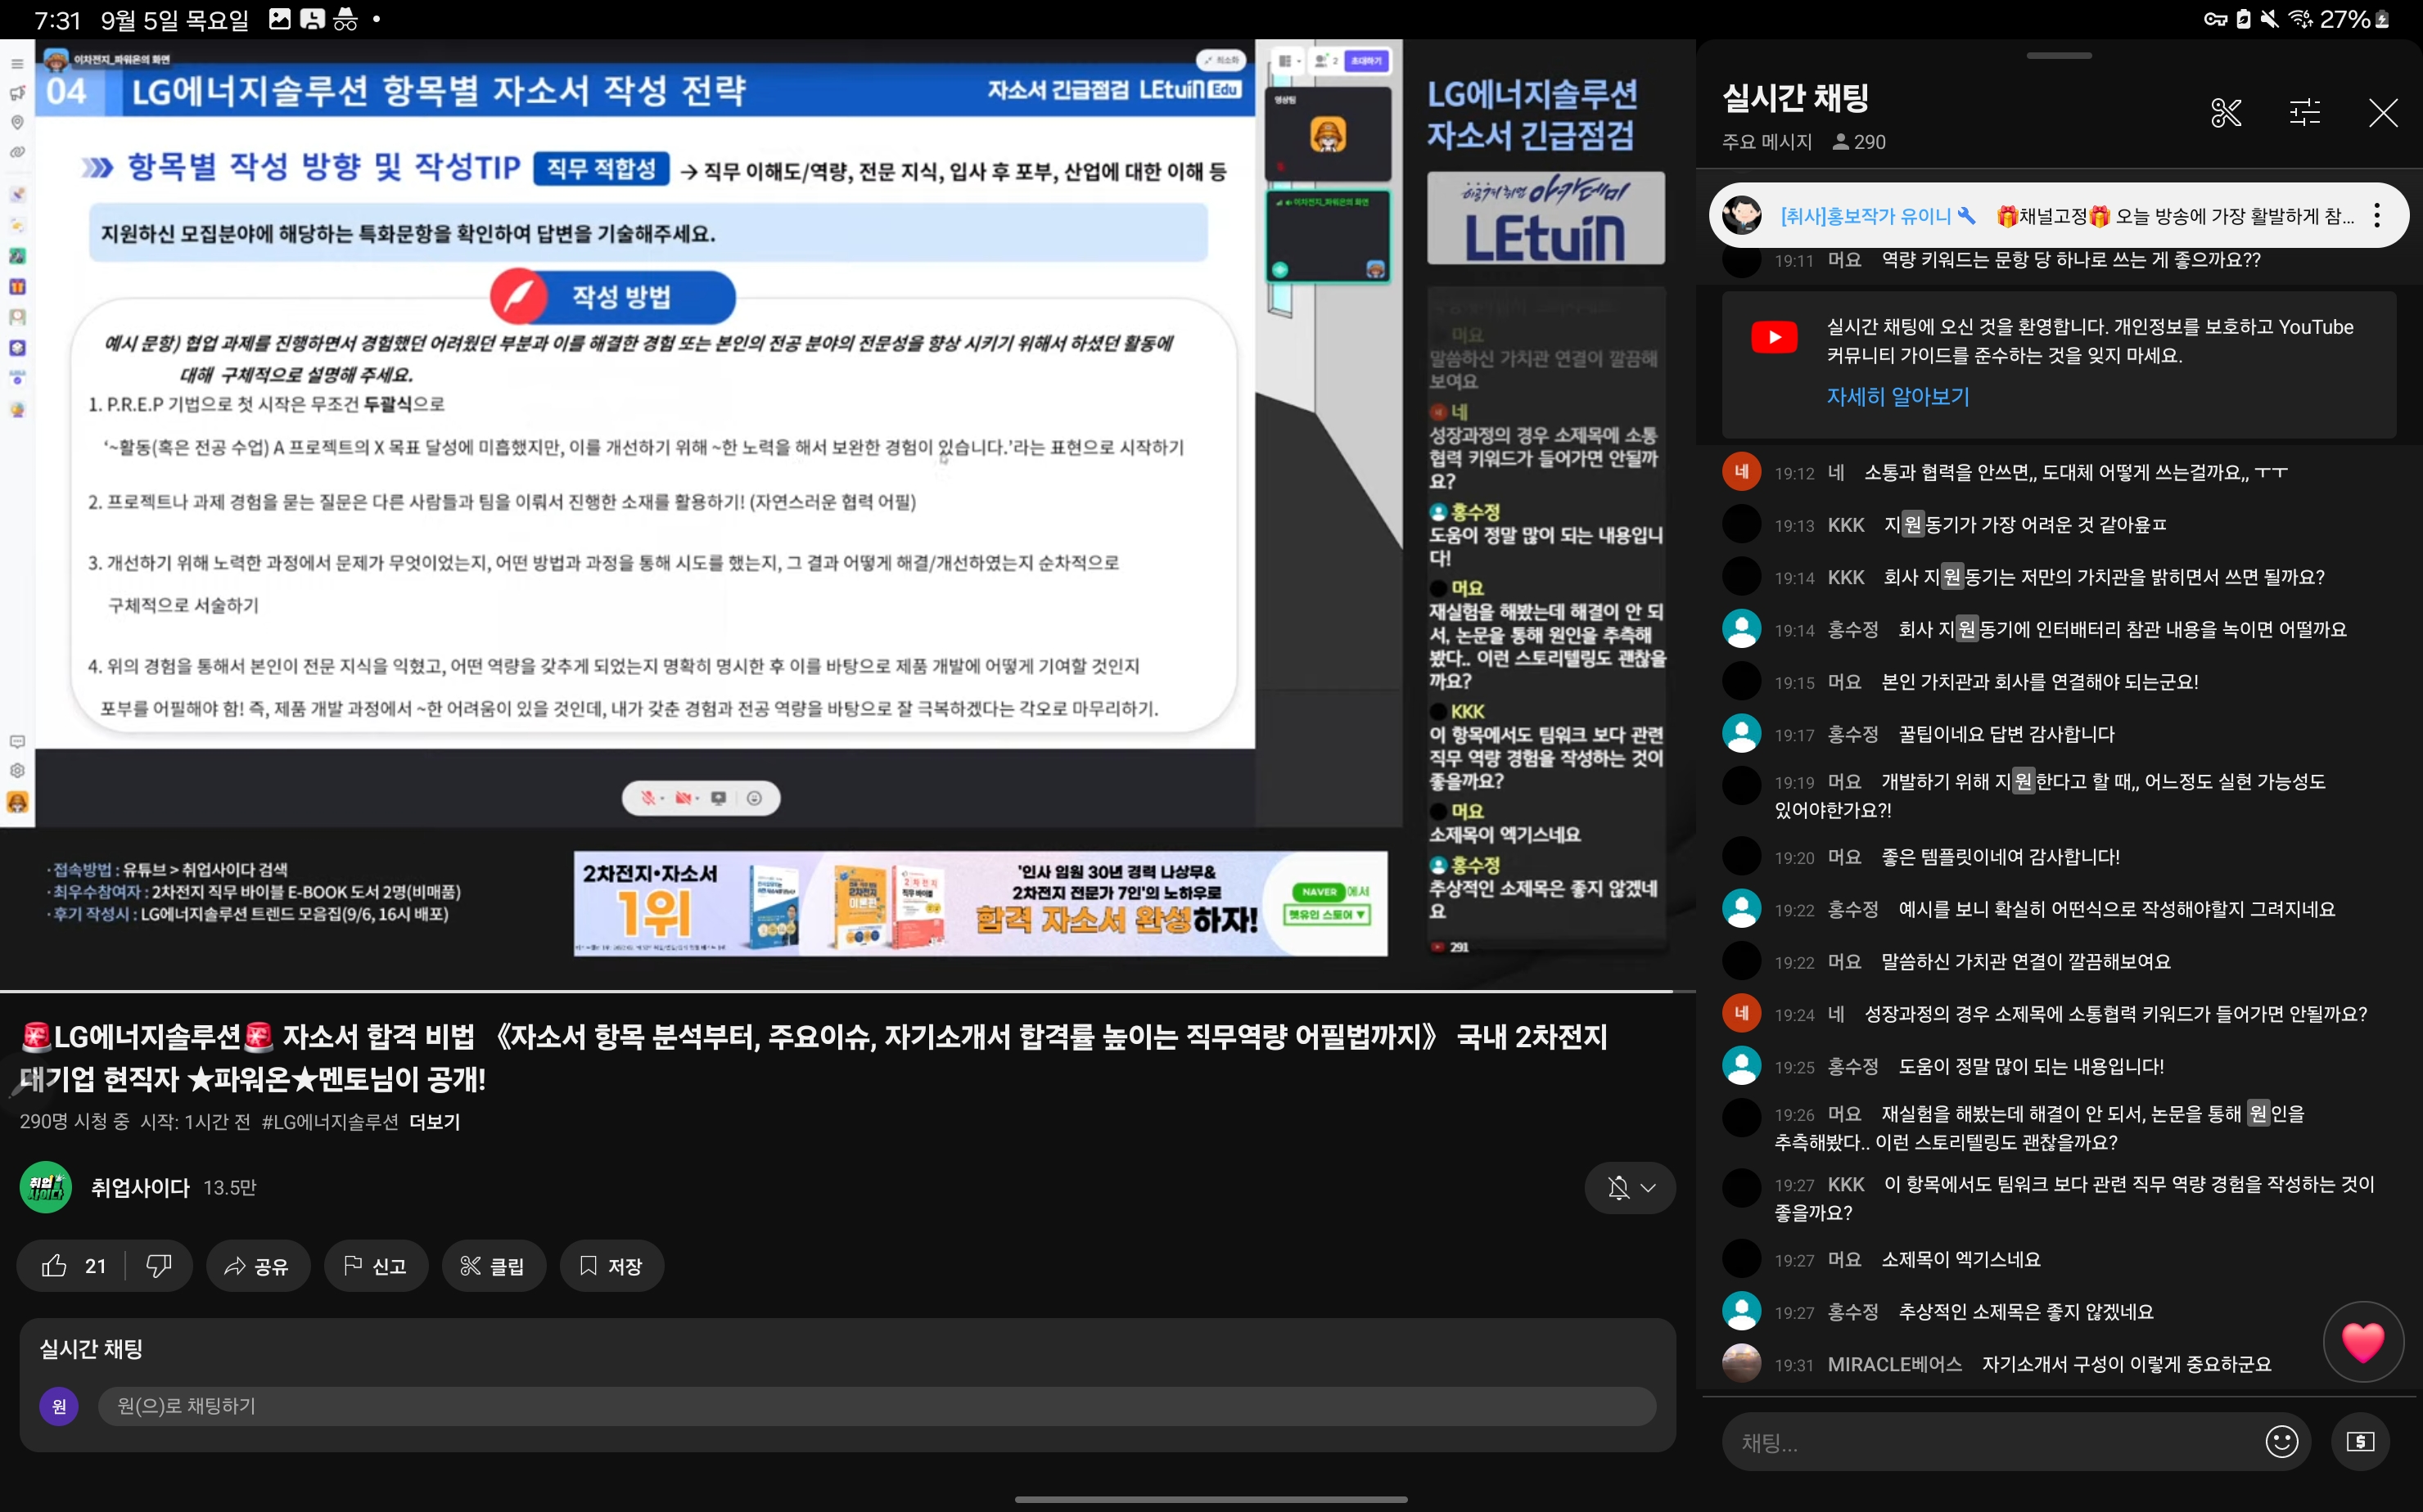Image resolution: width=2423 pixels, height=1512 pixels.
Task: Open three-dot menu on pinned chat message
Action: point(2376,216)
